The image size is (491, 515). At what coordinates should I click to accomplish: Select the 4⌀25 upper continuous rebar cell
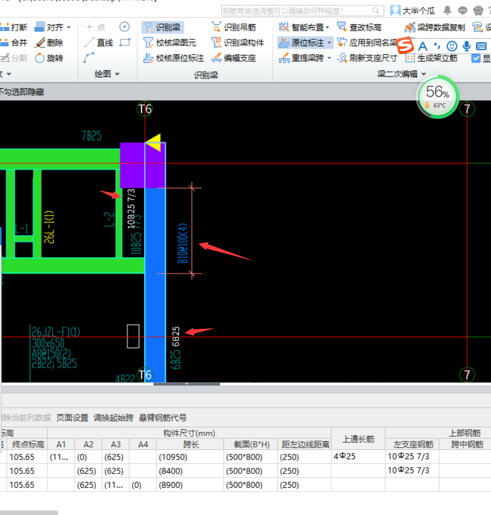click(359, 456)
